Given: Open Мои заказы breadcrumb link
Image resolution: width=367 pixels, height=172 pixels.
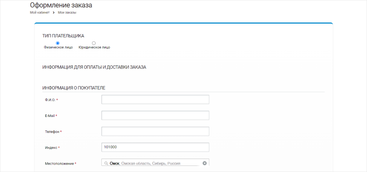Looking at the screenshot, I should pyautogui.click(x=67, y=13).
